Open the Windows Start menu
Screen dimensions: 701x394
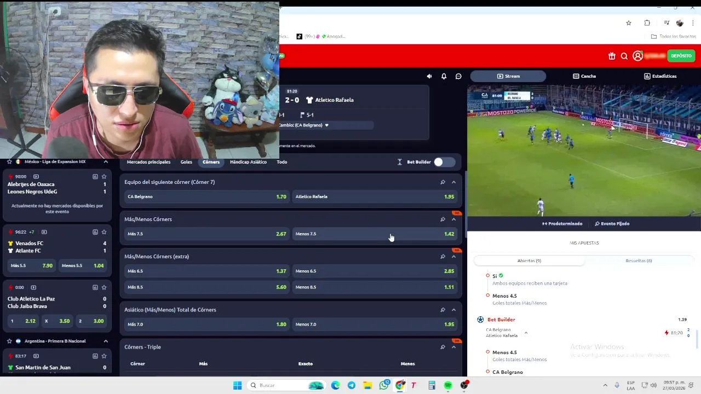237,385
